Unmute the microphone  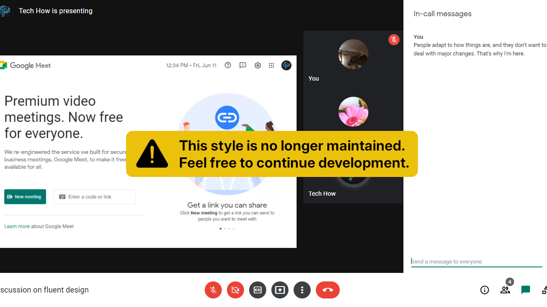[213, 290]
